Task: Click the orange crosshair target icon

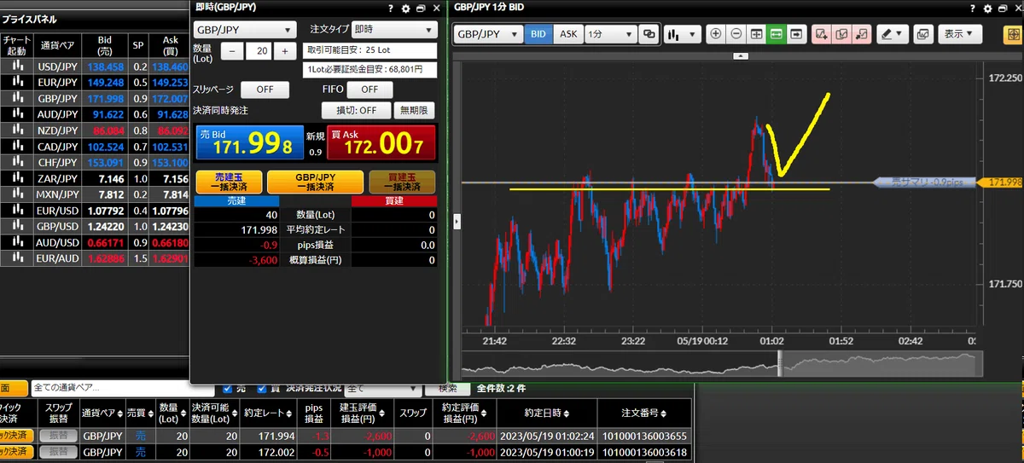Action: point(1014,34)
